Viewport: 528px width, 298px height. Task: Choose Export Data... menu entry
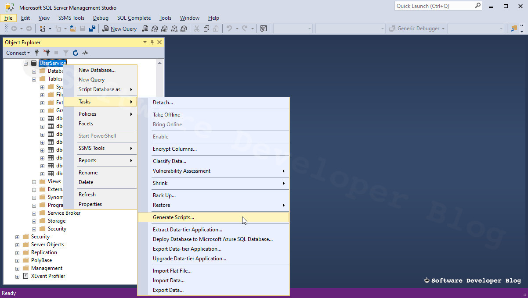point(213,290)
